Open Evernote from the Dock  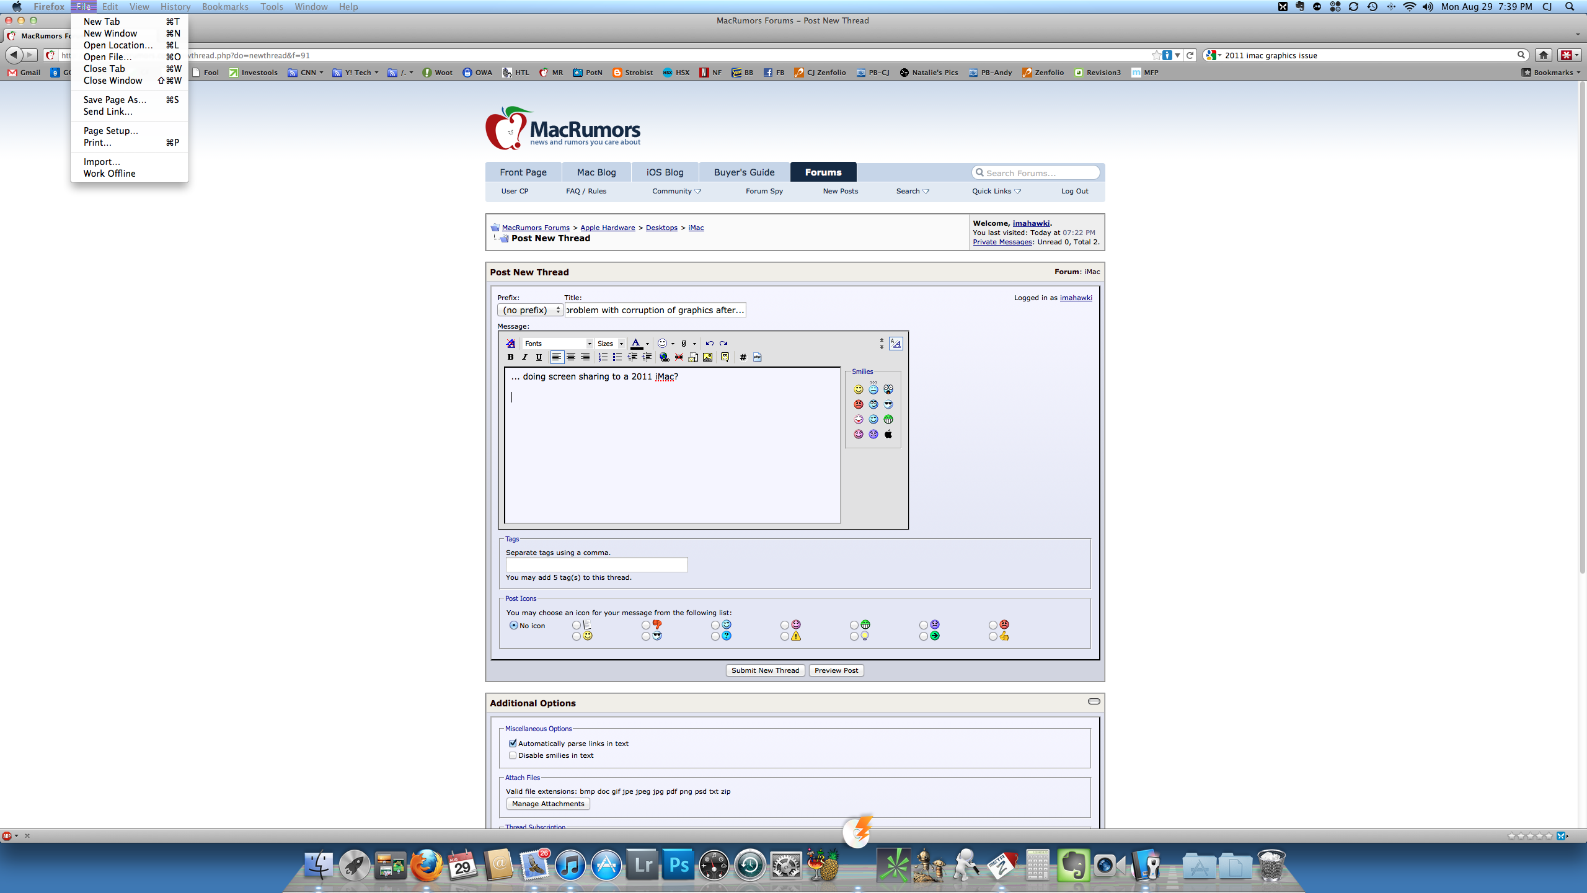tap(1073, 864)
